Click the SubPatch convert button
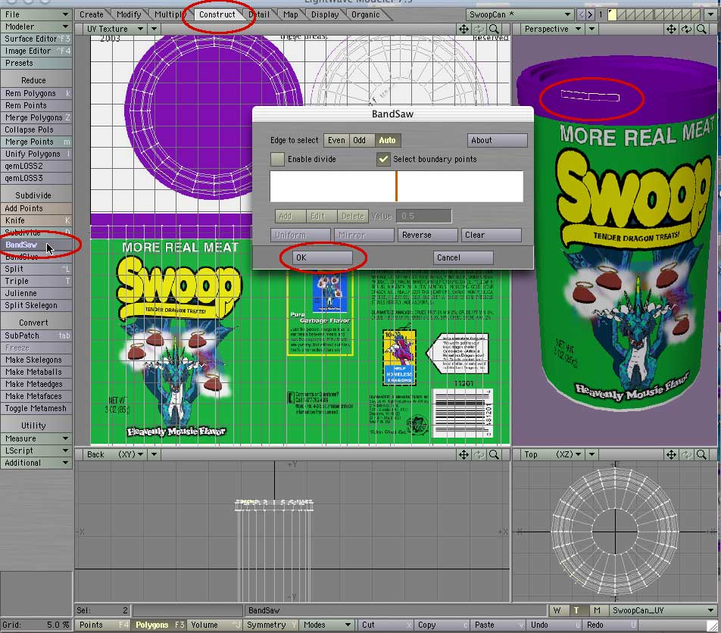The width and height of the screenshot is (721, 633). point(36,335)
